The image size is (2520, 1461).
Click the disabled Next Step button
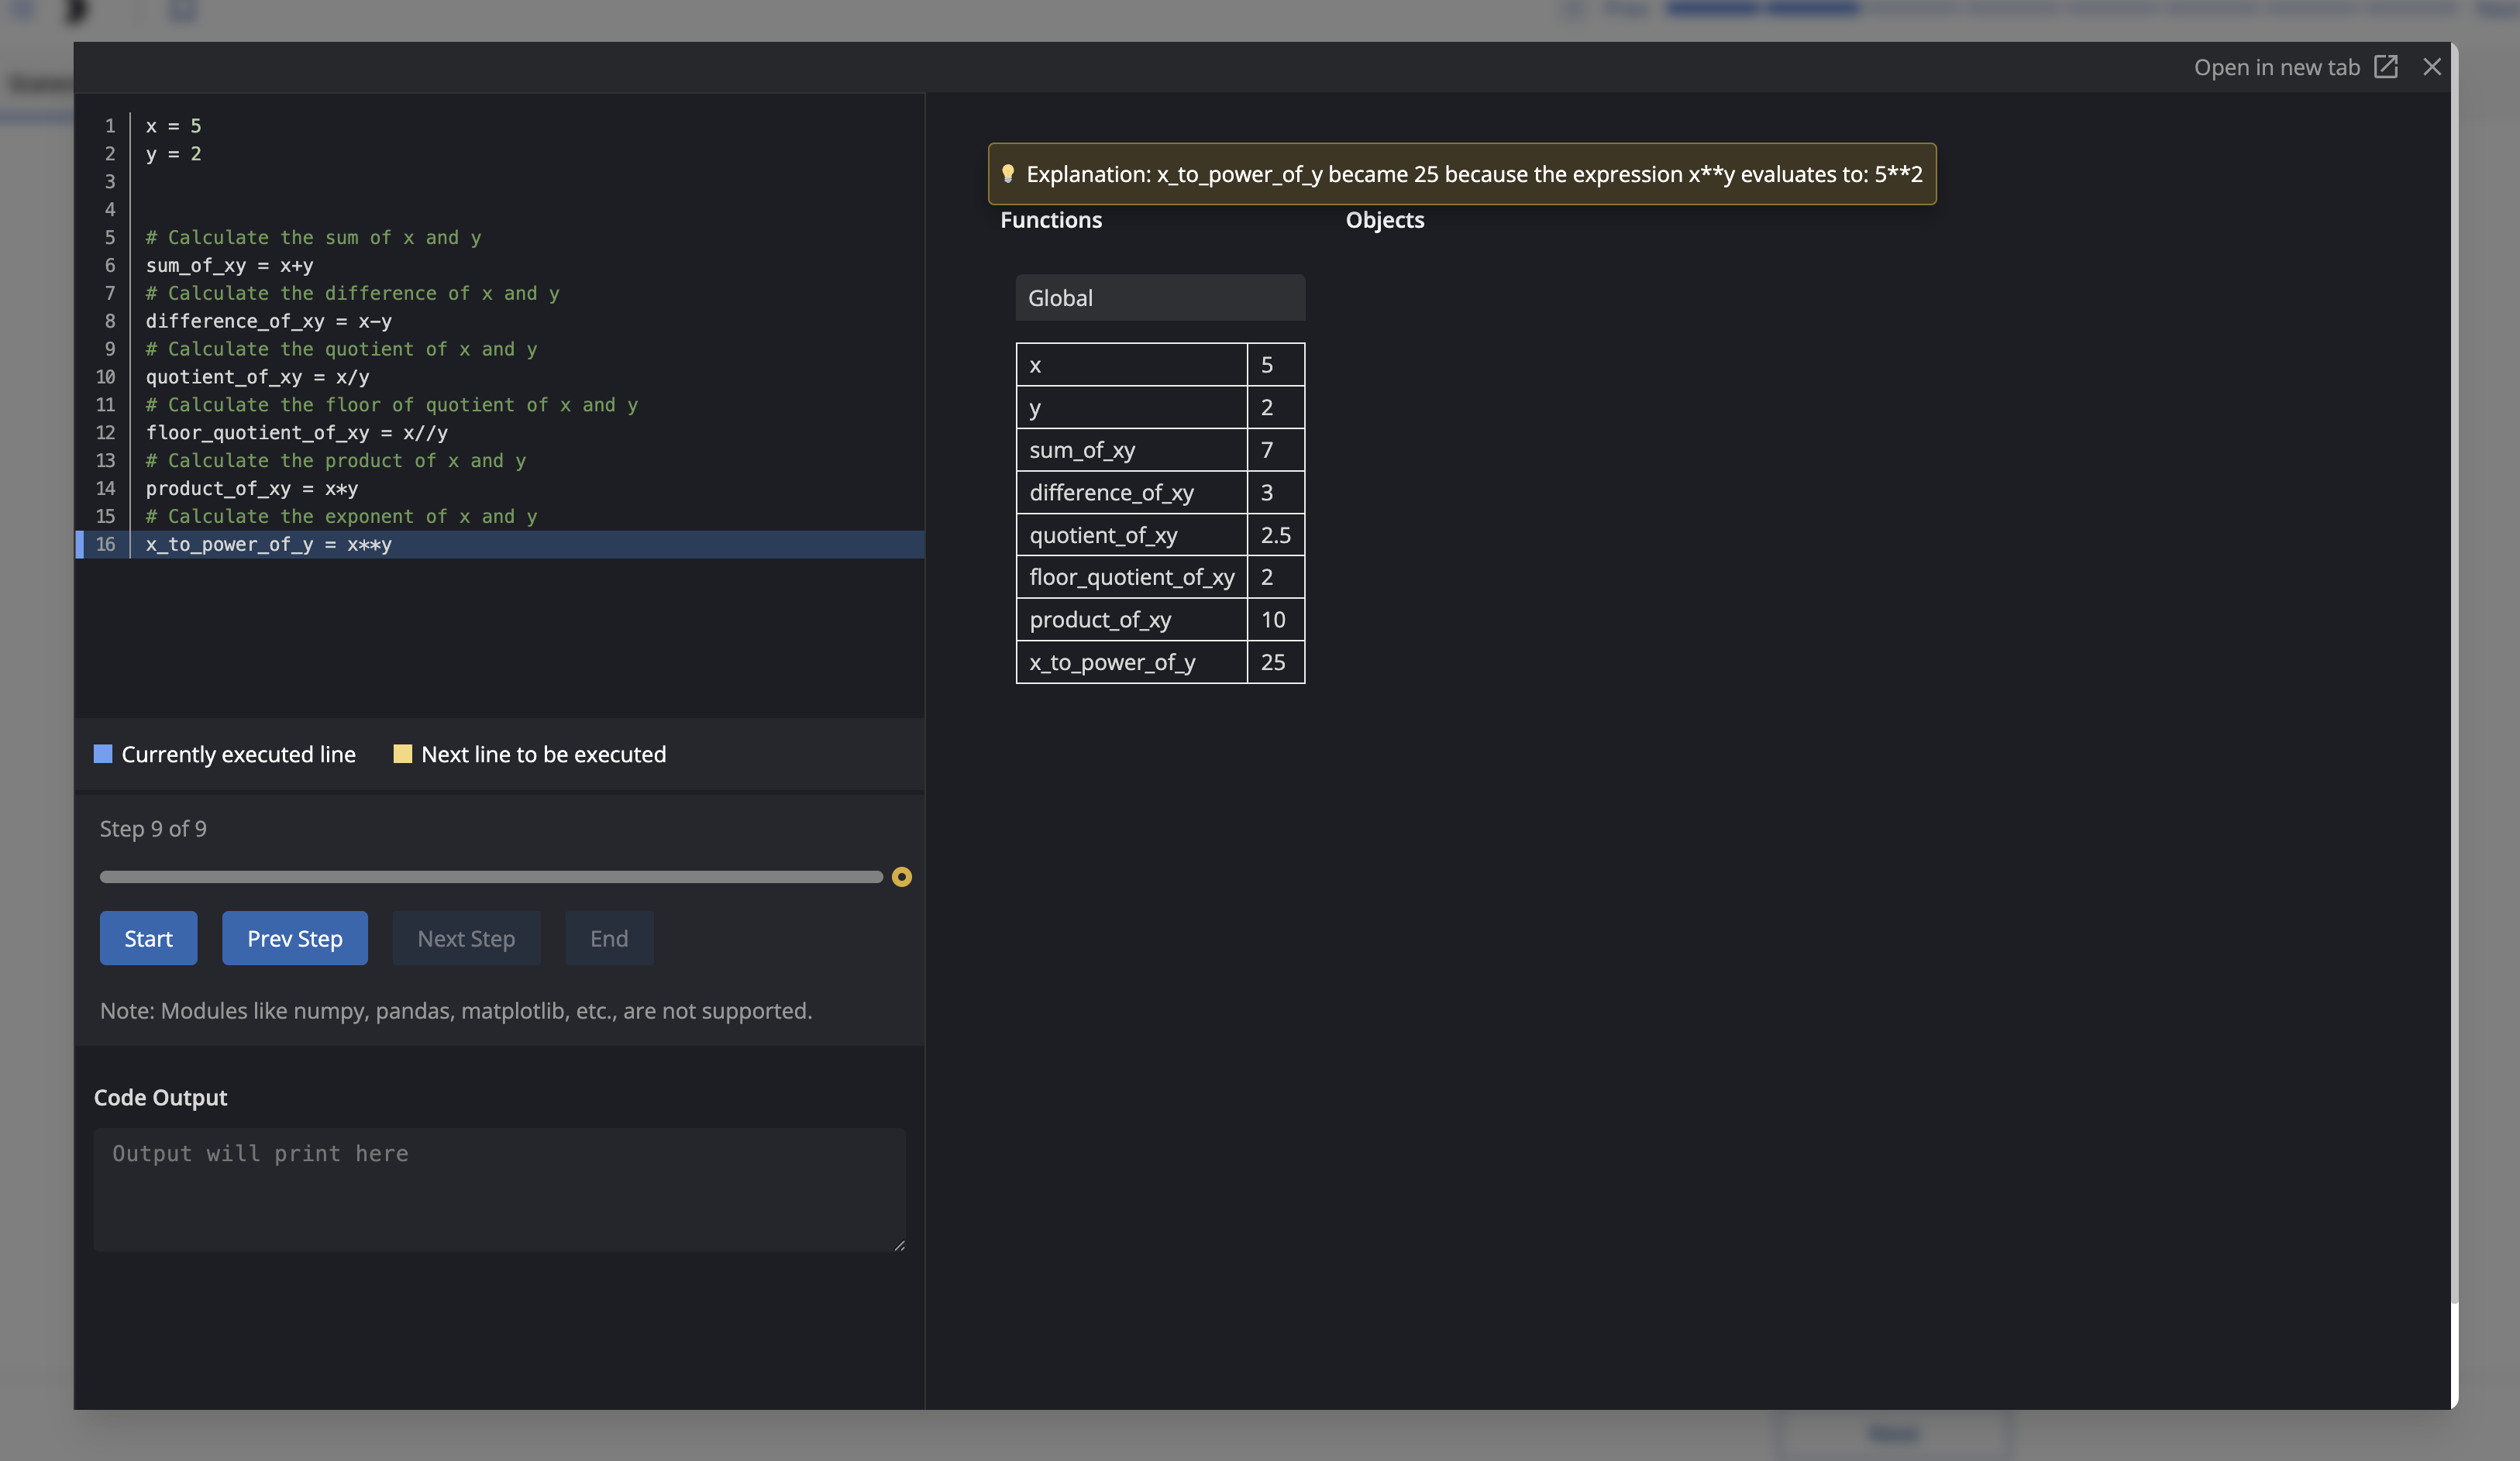click(466, 938)
